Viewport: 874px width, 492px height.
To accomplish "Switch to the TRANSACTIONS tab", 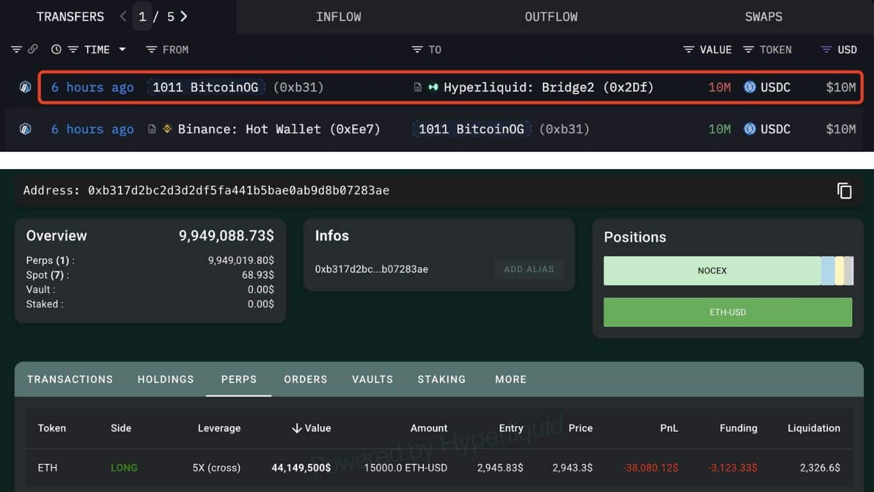I will coord(70,379).
